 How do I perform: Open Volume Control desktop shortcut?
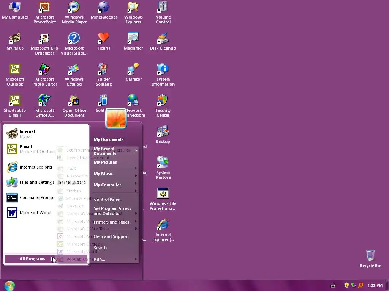163,13
